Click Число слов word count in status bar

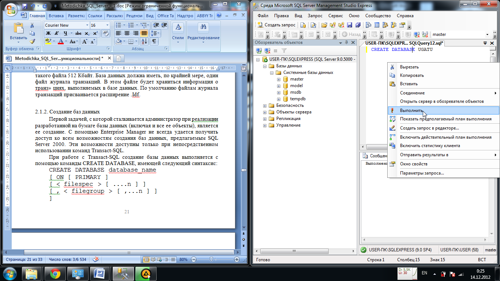tap(68, 259)
